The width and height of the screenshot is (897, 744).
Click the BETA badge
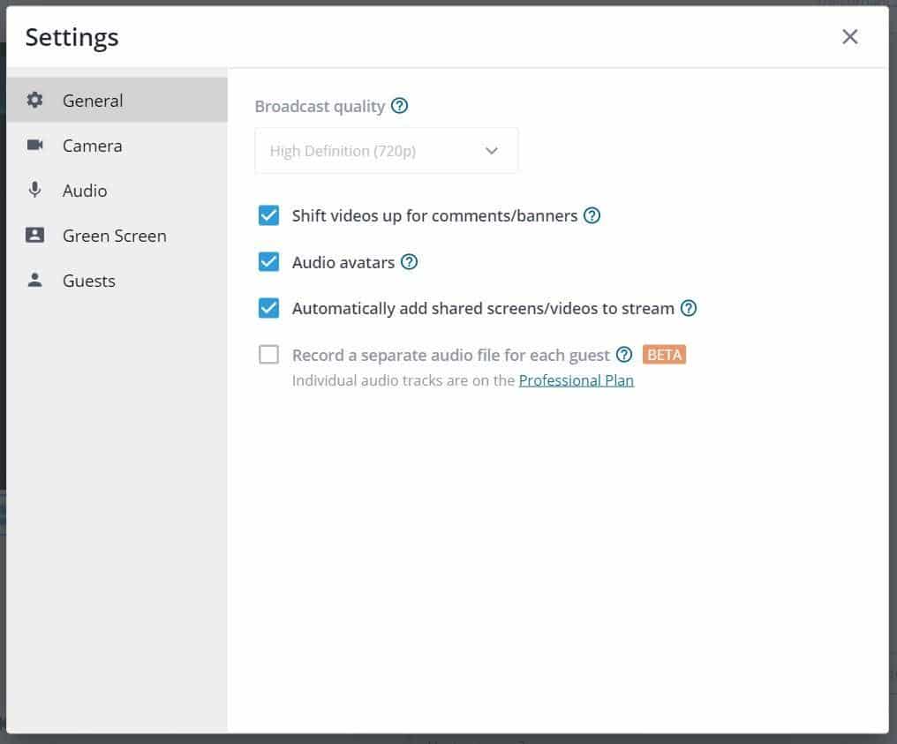click(664, 354)
